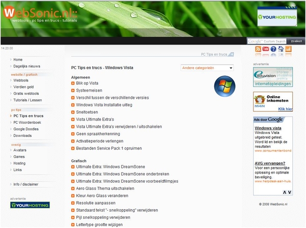Open Links menu item
This screenshot has width=306, height=228.
pyautogui.click(x=17, y=170)
